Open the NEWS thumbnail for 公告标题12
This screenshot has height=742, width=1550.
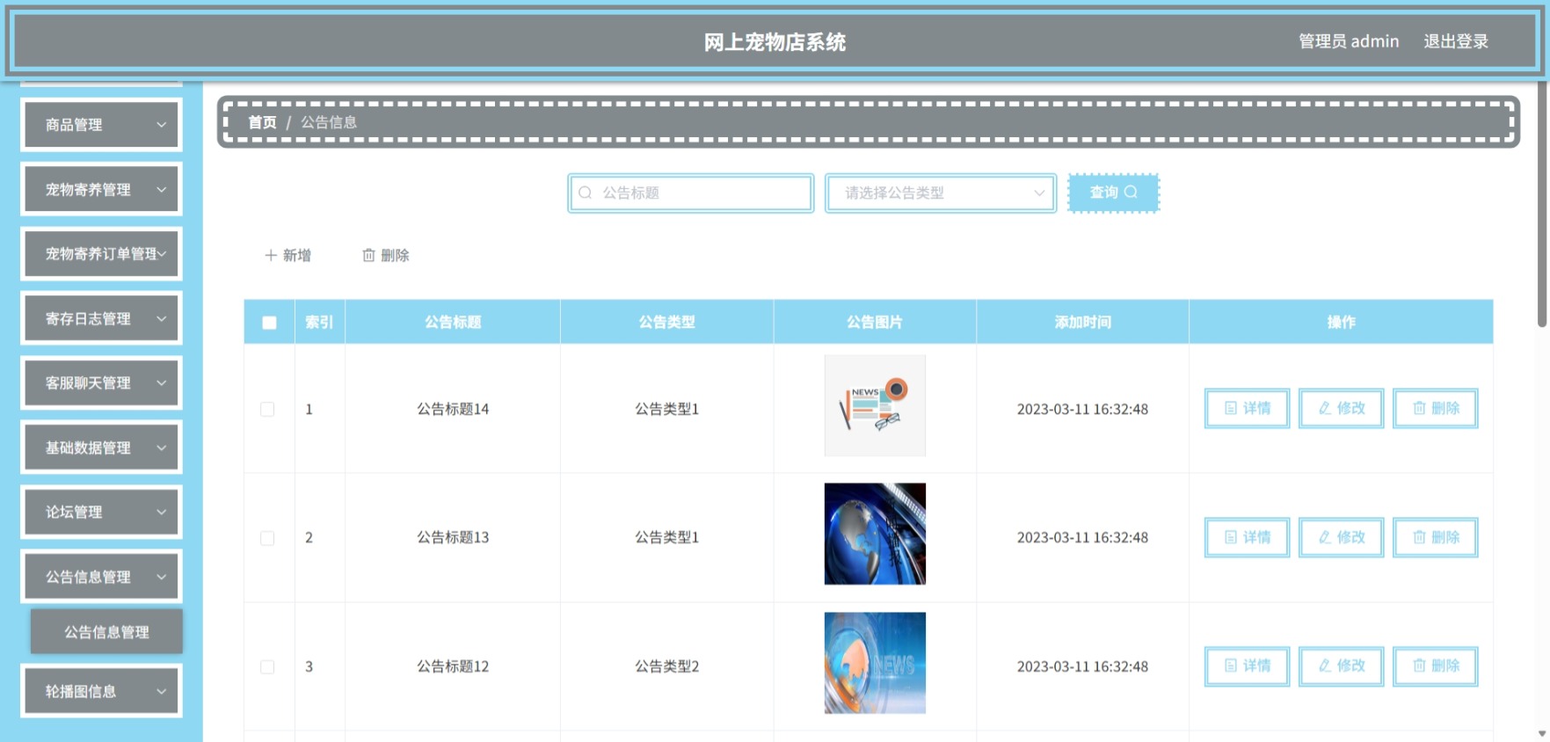[875, 663]
